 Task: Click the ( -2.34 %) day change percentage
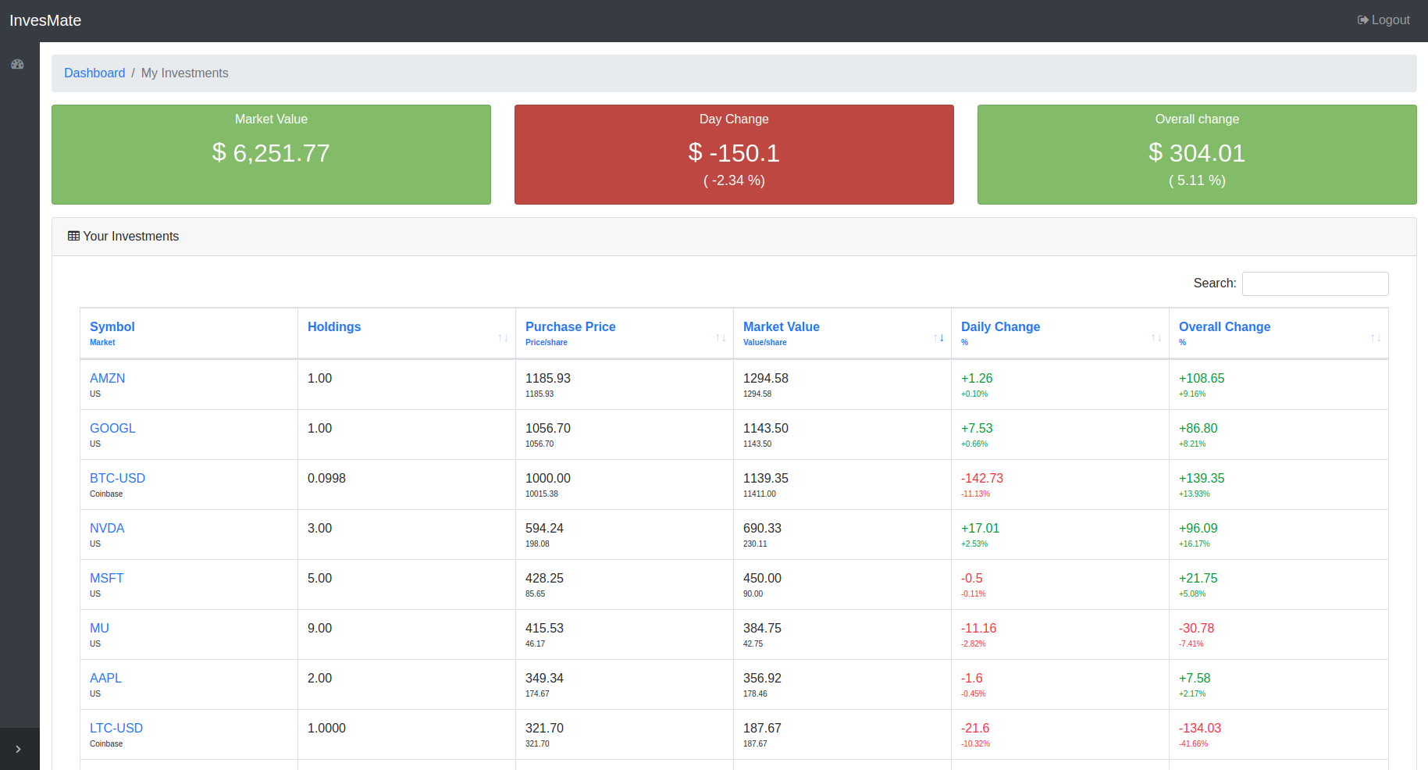[734, 180]
